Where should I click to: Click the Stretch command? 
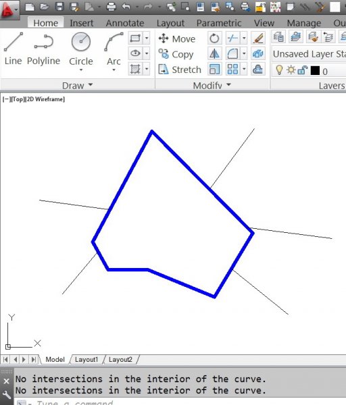[x=180, y=70]
